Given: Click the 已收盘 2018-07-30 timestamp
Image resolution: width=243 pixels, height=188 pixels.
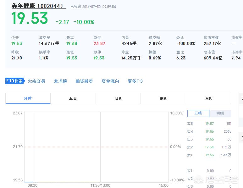Looking at the screenshot, I should [x=93, y=7].
